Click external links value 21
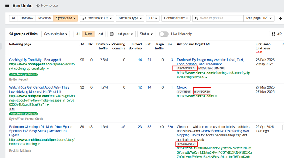This screenshot has width=284, height=158. click(x=149, y=60)
